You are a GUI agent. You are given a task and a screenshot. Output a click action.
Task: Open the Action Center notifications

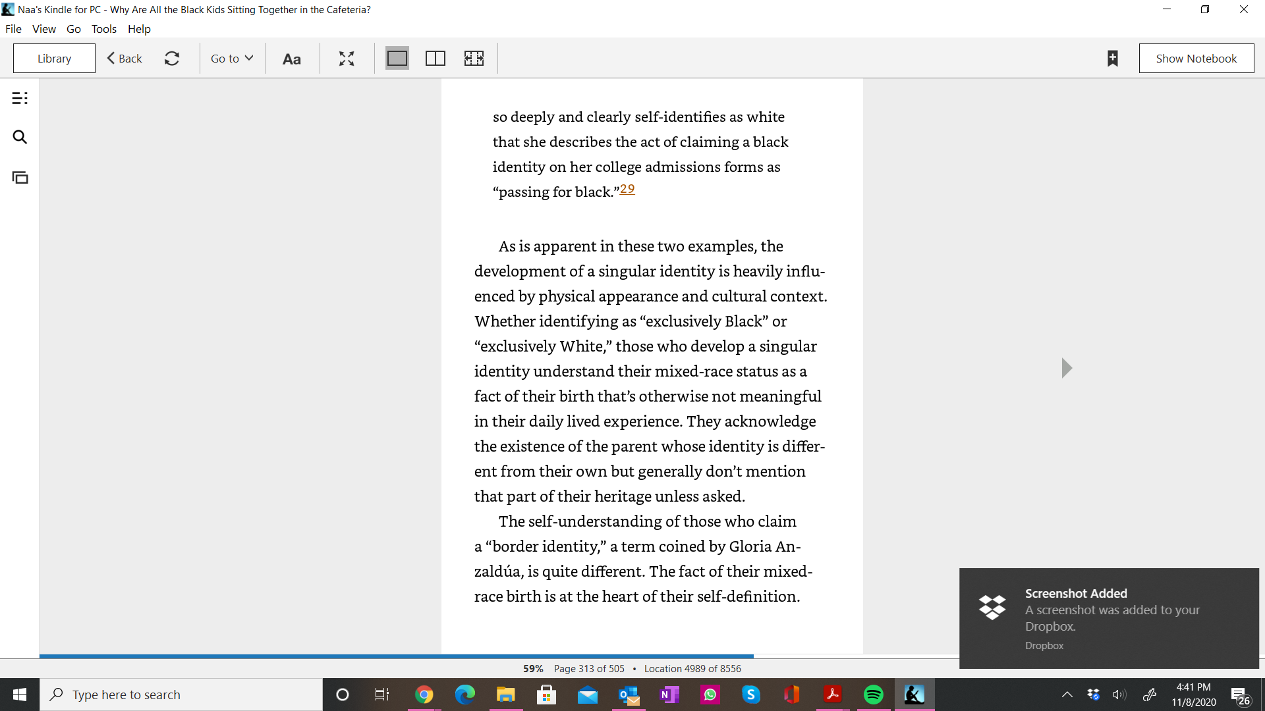[1240, 695]
